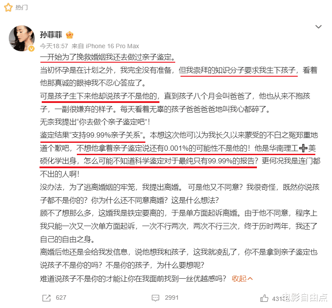The width and height of the screenshot is (332, 308).
Task: Click the caret arrow after 收起
Action: (x=250, y=279)
